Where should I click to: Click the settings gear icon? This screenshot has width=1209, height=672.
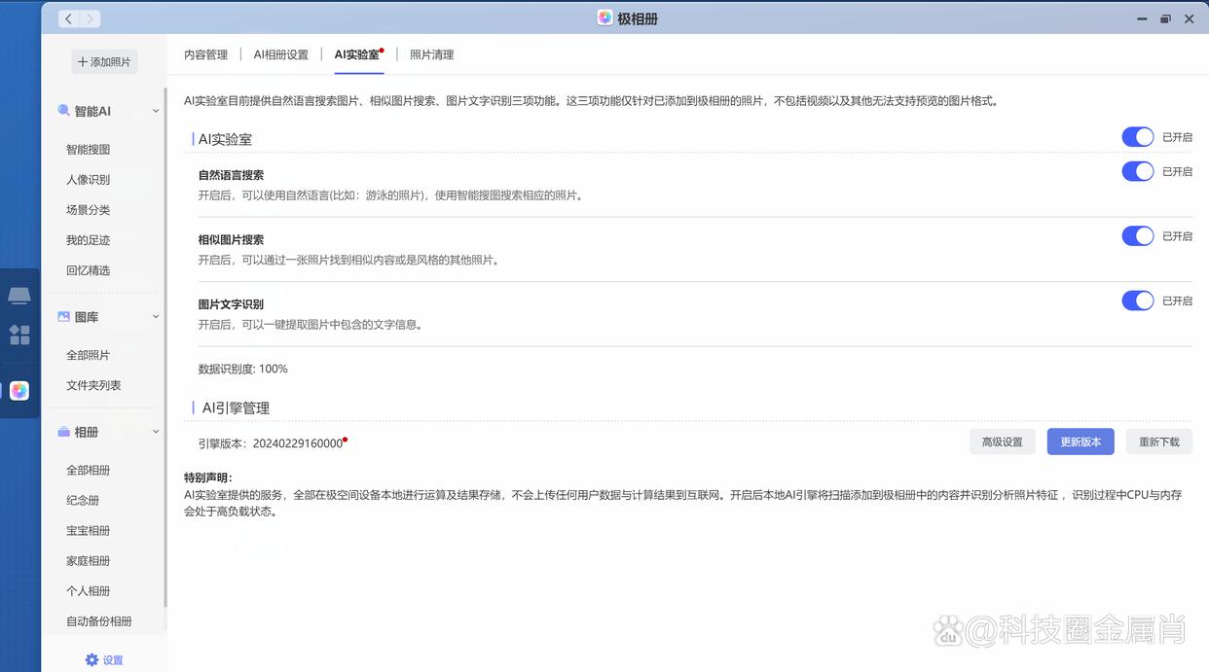(x=92, y=659)
